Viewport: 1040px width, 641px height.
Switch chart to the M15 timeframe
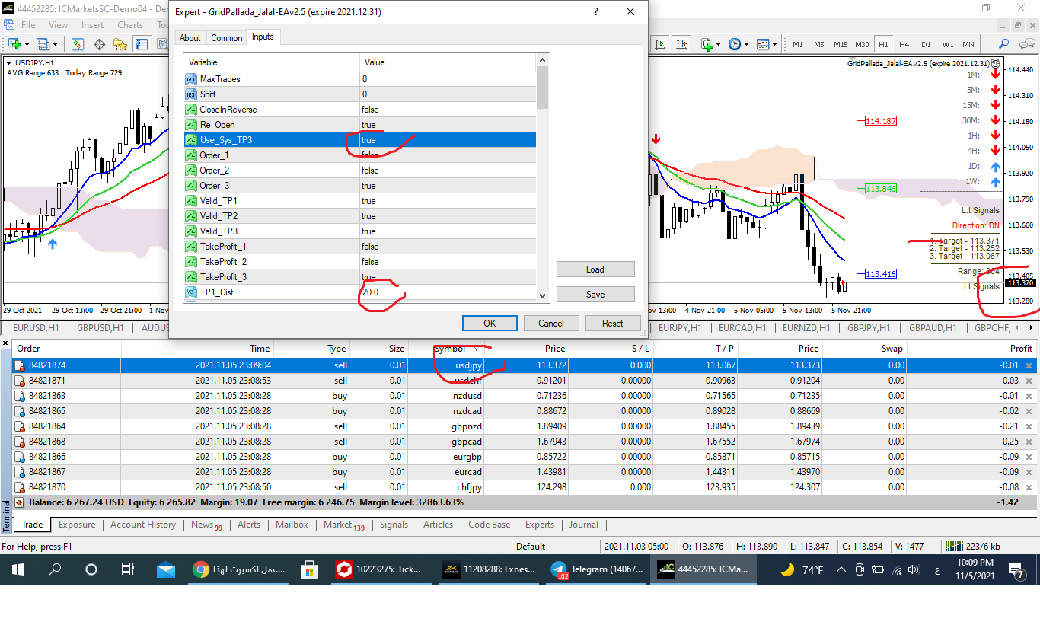coord(841,44)
